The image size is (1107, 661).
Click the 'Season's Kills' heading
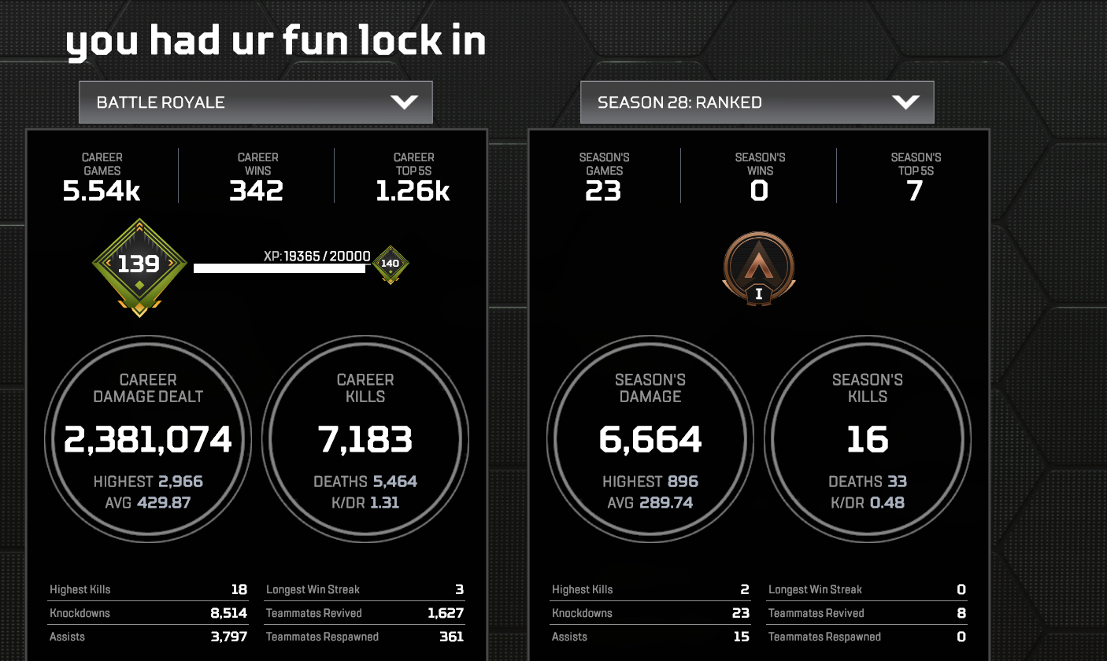click(868, 388)
